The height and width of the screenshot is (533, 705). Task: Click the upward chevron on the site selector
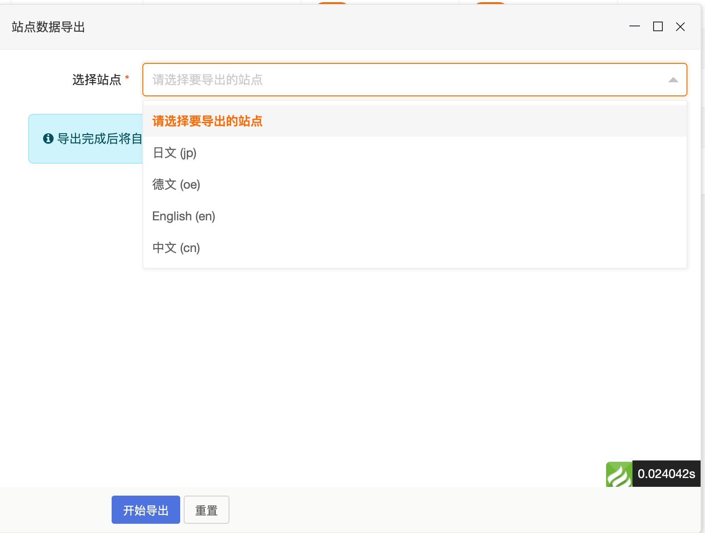(672, 80)
